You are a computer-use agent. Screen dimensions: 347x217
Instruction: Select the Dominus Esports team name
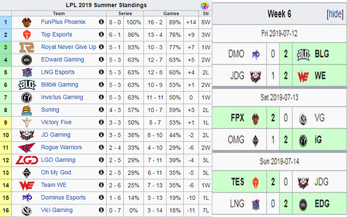pyautogui.click(x=63, y=197)
